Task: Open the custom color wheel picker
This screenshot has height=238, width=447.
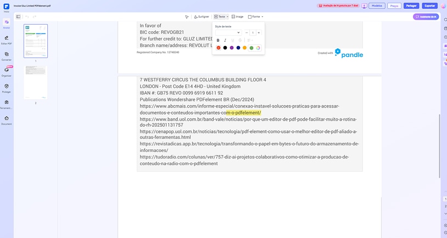Action: click(x=258, y=48)
